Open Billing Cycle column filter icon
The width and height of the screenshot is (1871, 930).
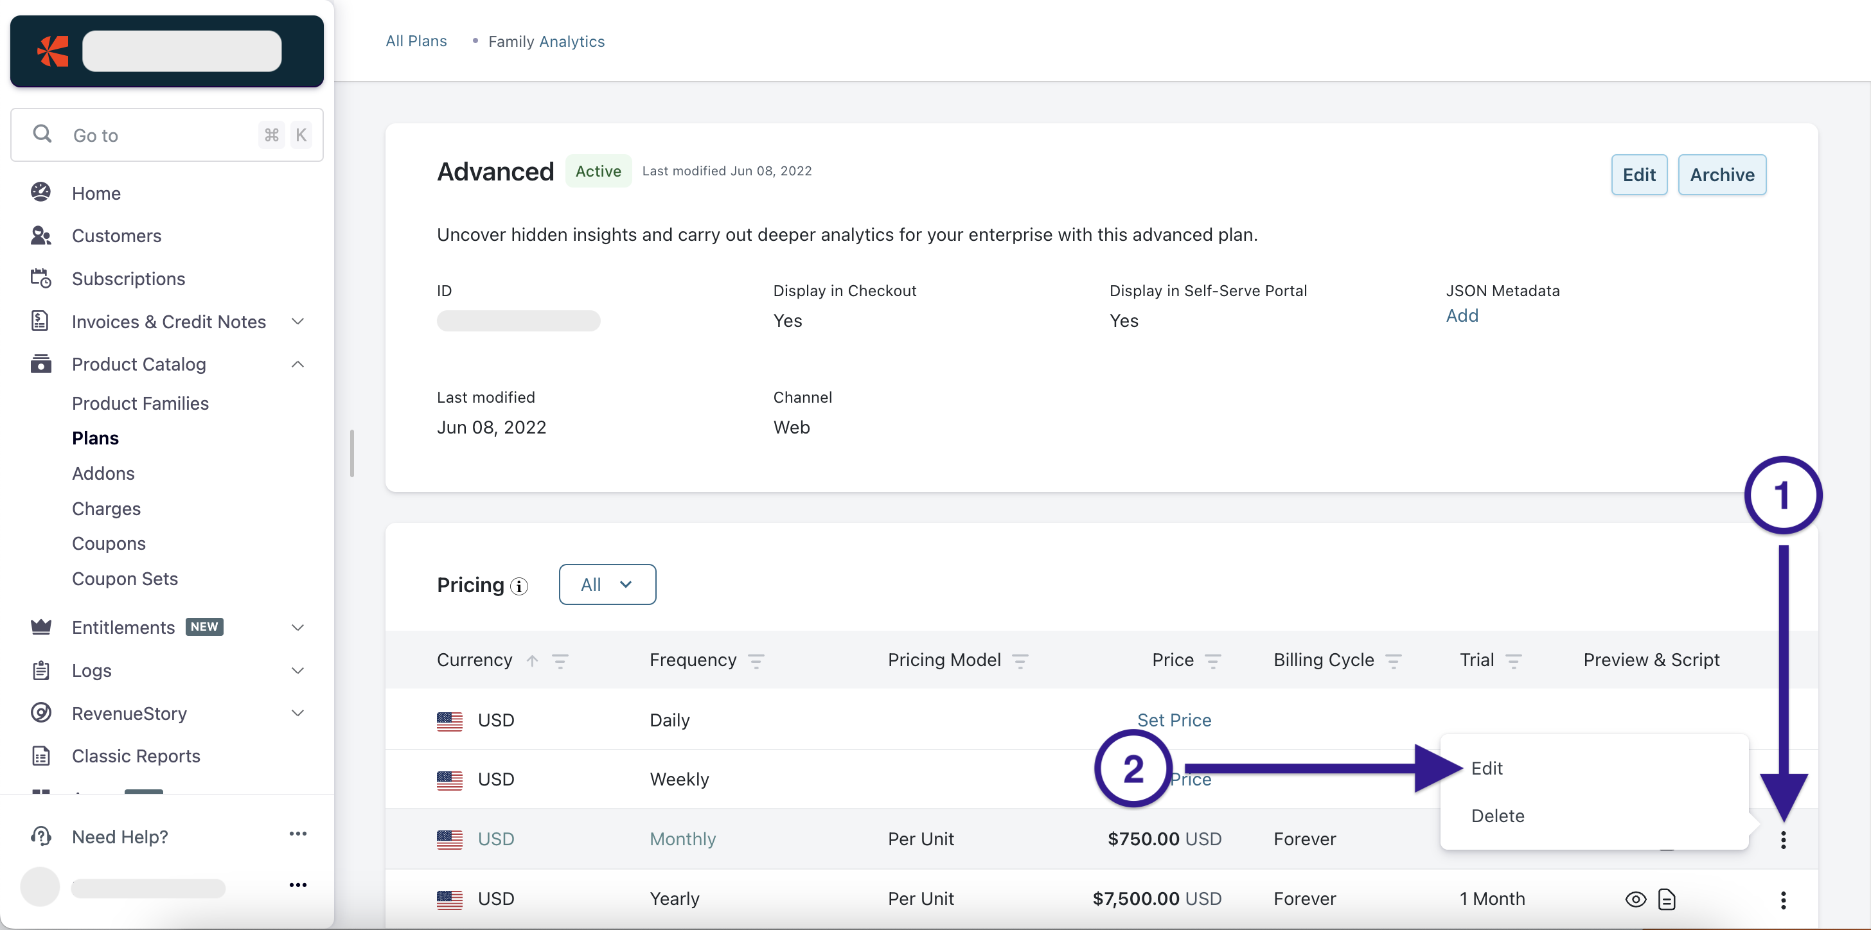point(1393,661)
